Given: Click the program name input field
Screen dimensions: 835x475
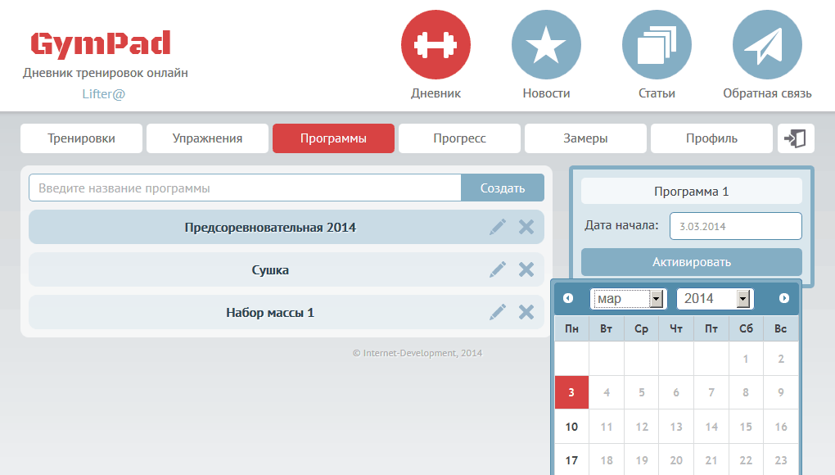Looking at the screenshot, I should [x=245, y=188].
